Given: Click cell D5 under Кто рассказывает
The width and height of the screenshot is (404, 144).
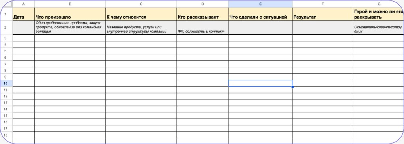Looking at the screenshot, I should (x=202, y=51).
